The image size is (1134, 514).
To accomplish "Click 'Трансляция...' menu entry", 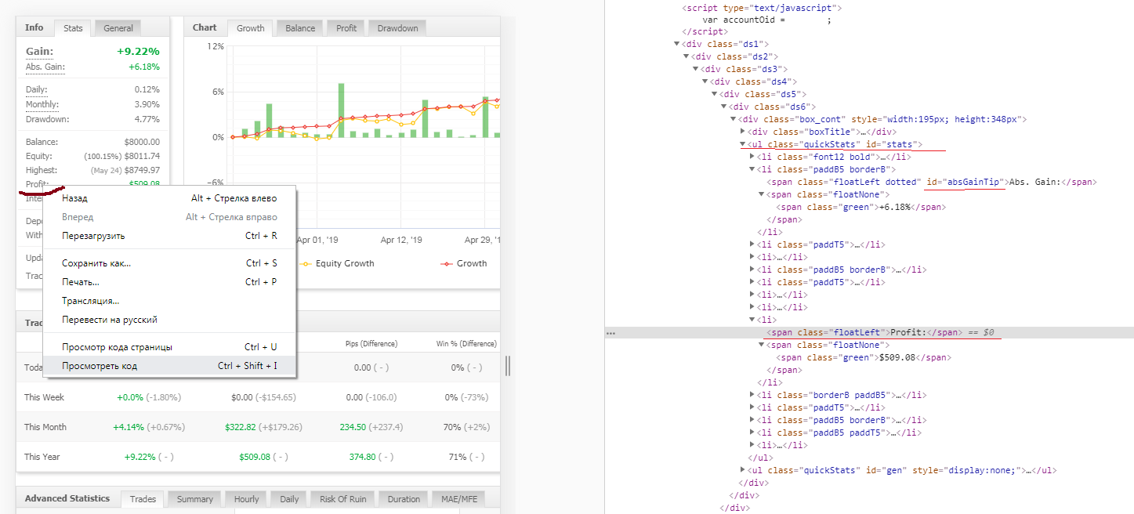I will (x=169, y=301).
